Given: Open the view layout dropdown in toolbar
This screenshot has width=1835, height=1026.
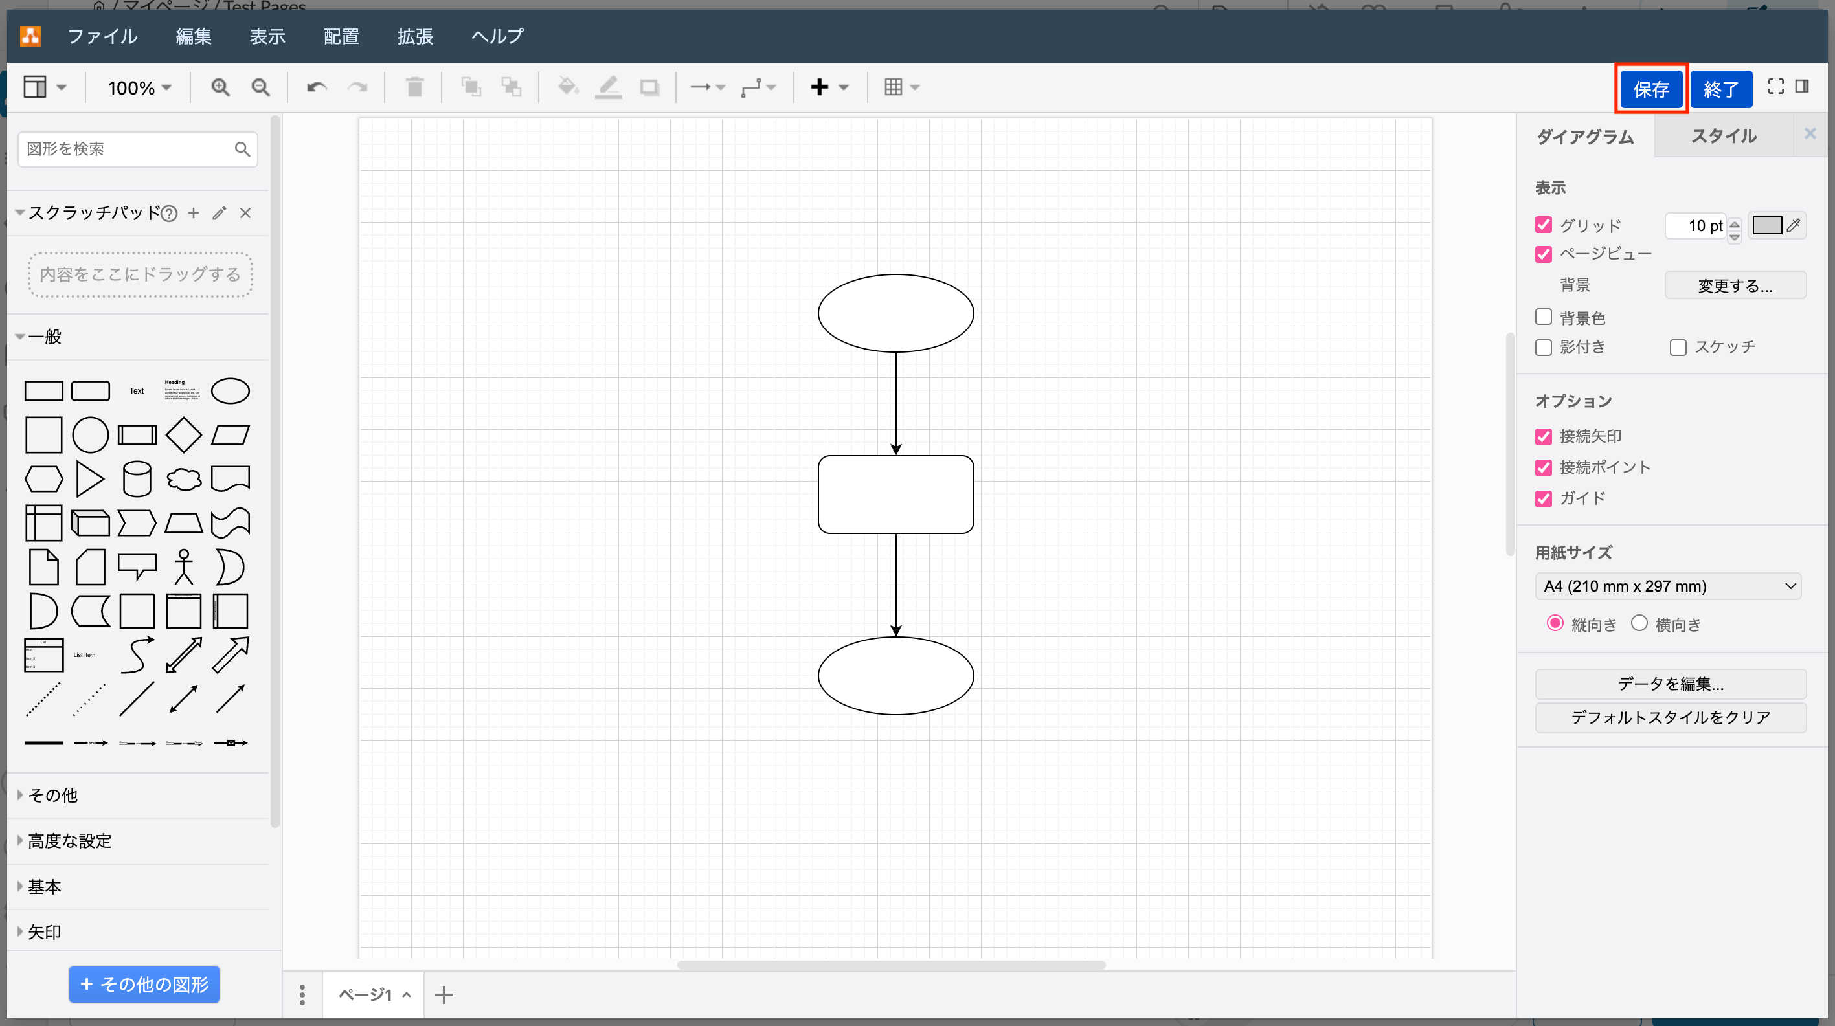Looking at the screenshot, I should [x=44, y=87].
